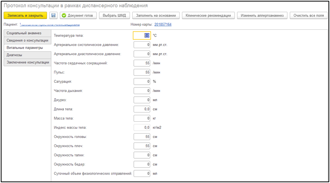330x183 pixels.
Task: Select the 'Масса тела' input field
Action: point(142,118)
